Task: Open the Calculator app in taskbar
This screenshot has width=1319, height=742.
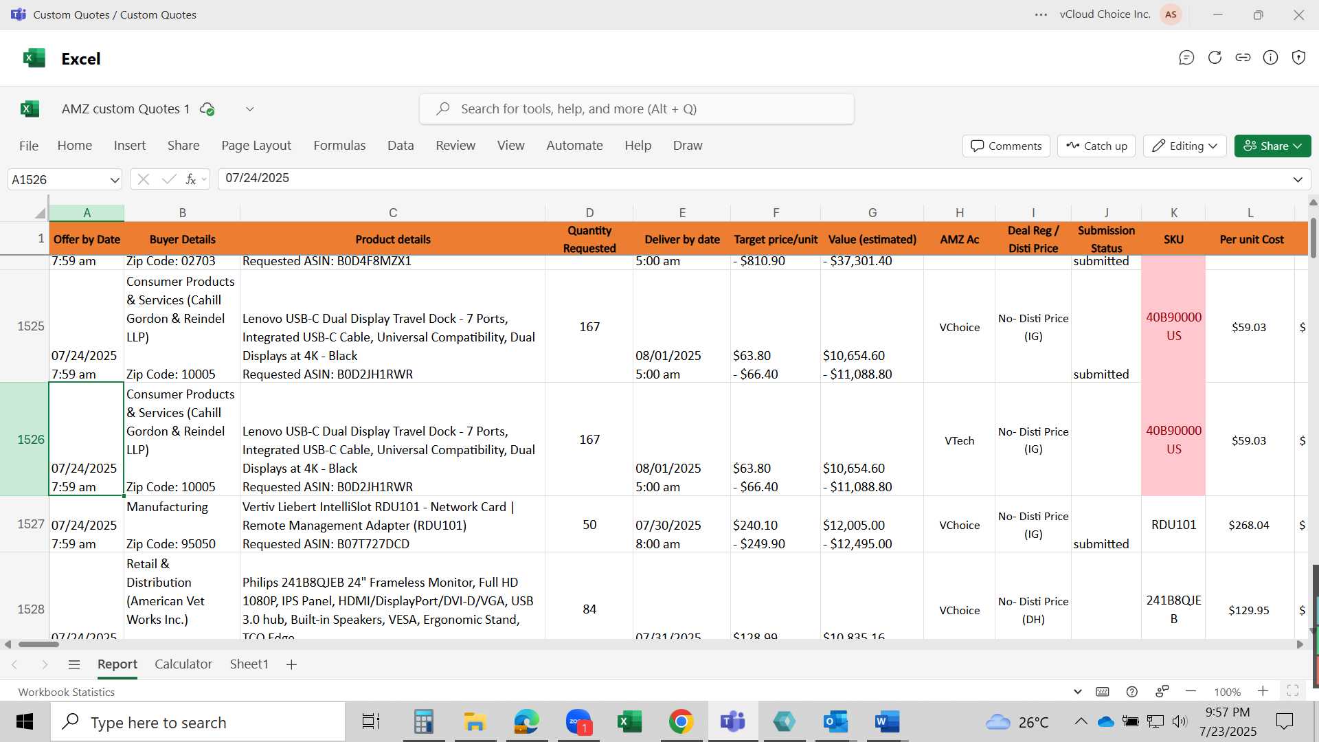Action: click(x=423, y=721)
